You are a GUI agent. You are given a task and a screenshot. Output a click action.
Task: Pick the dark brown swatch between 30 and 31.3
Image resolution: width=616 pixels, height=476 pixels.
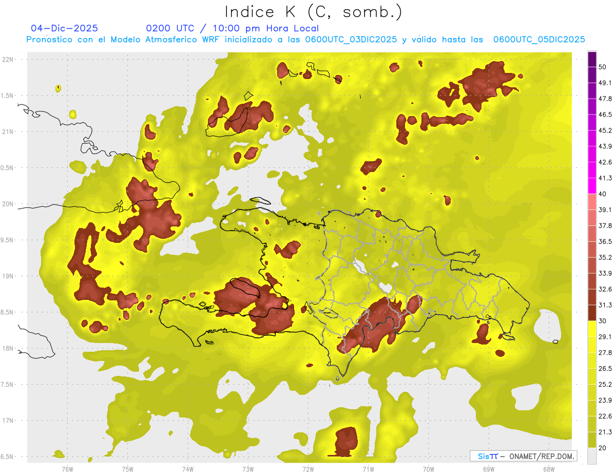click(592, 313)
